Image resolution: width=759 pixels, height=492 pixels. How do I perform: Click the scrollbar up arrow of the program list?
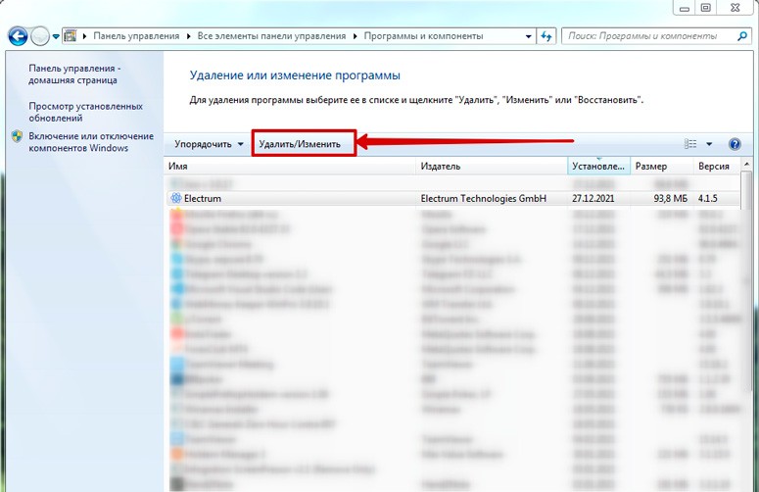[x=746, y=165]
